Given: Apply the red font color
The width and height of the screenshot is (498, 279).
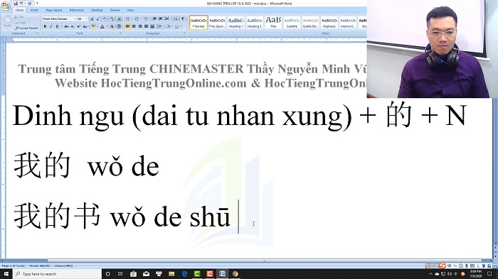Looking at the screenshot, I should pyautogui.click(x=102, y=26).
